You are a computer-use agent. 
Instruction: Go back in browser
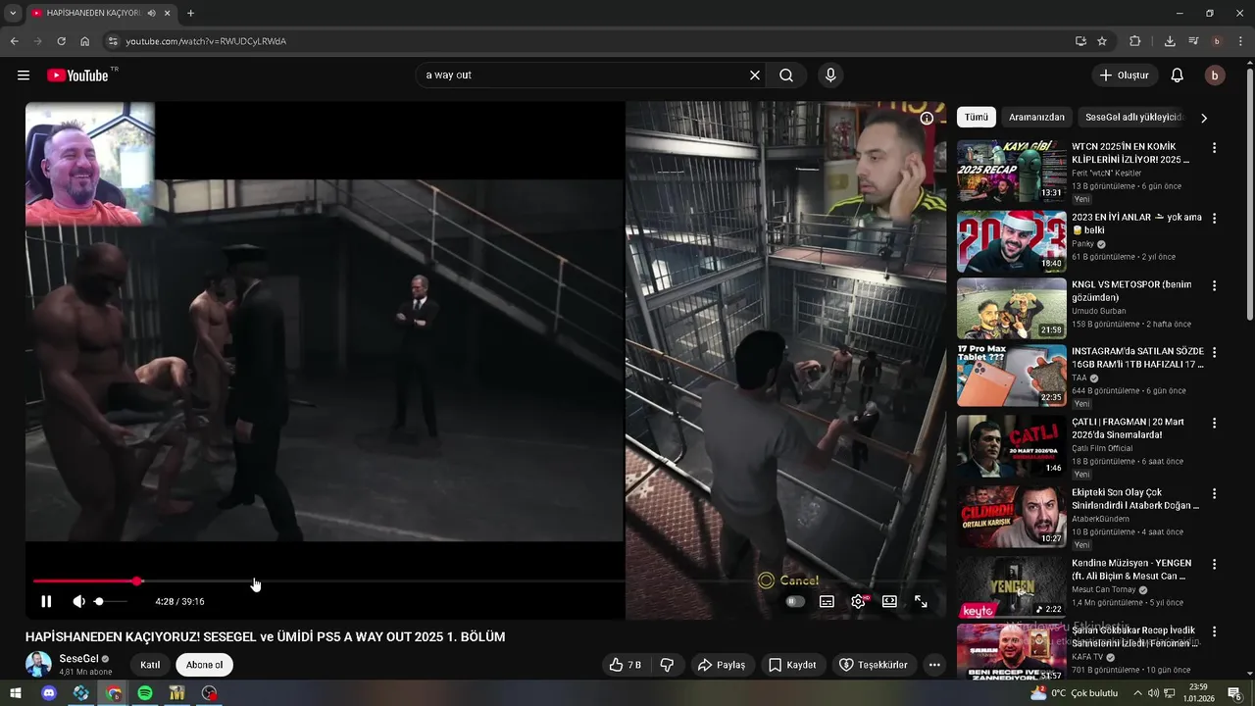tap(14, 41)
